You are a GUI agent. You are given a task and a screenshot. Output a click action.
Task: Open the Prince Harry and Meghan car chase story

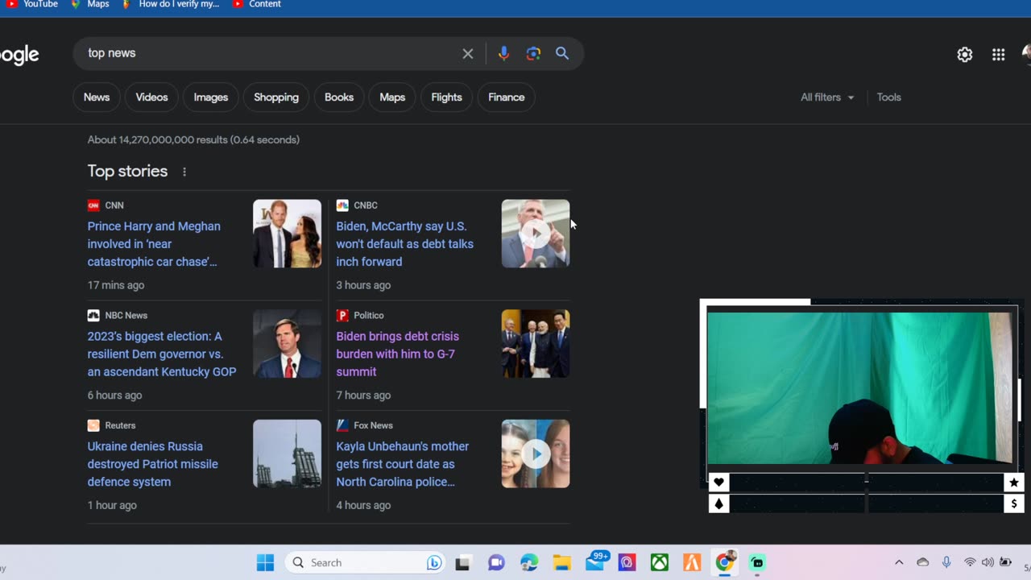[154, 244]
